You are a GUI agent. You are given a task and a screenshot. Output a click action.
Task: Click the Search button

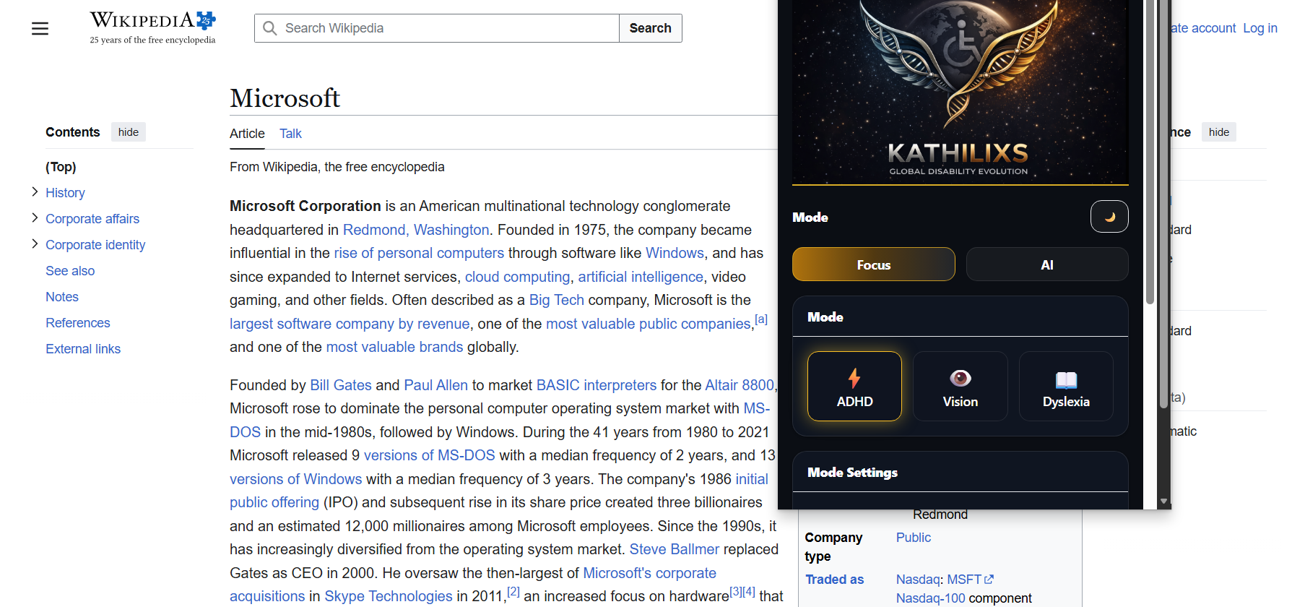[x=650, y=28]
